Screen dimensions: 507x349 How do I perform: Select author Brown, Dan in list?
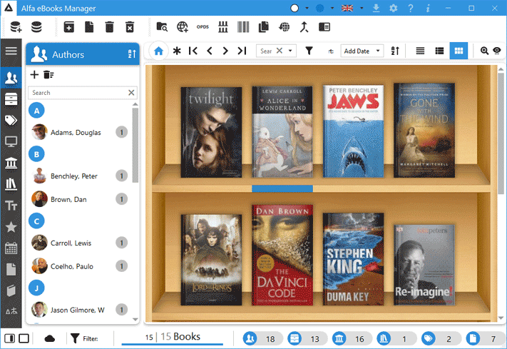click(68, 199)
